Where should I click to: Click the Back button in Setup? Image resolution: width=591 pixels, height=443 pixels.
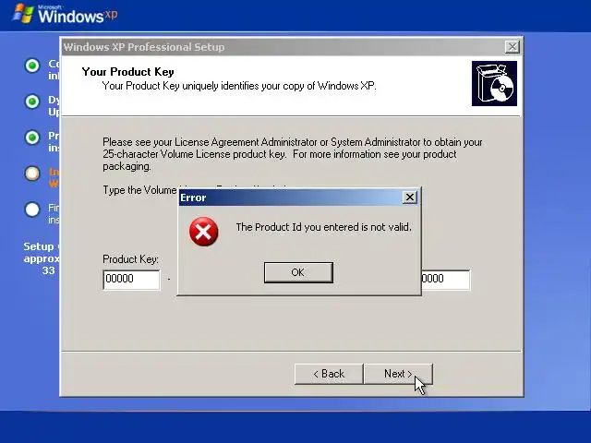pyautogui.click(x=329, y=374)
